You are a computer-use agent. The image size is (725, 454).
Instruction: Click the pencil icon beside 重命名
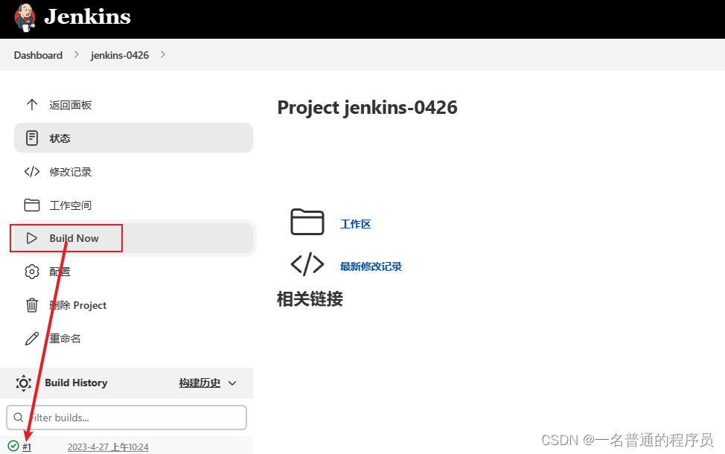click(31, 339)
